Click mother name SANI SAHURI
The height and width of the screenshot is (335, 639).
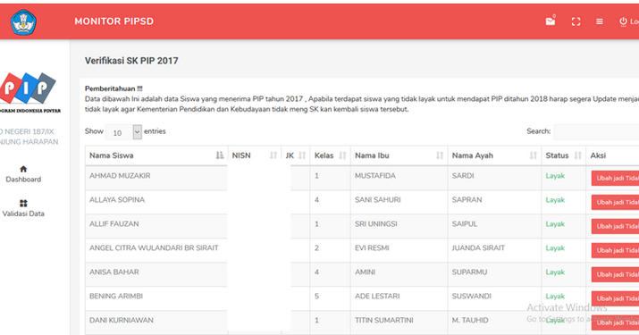coord(377,200)
